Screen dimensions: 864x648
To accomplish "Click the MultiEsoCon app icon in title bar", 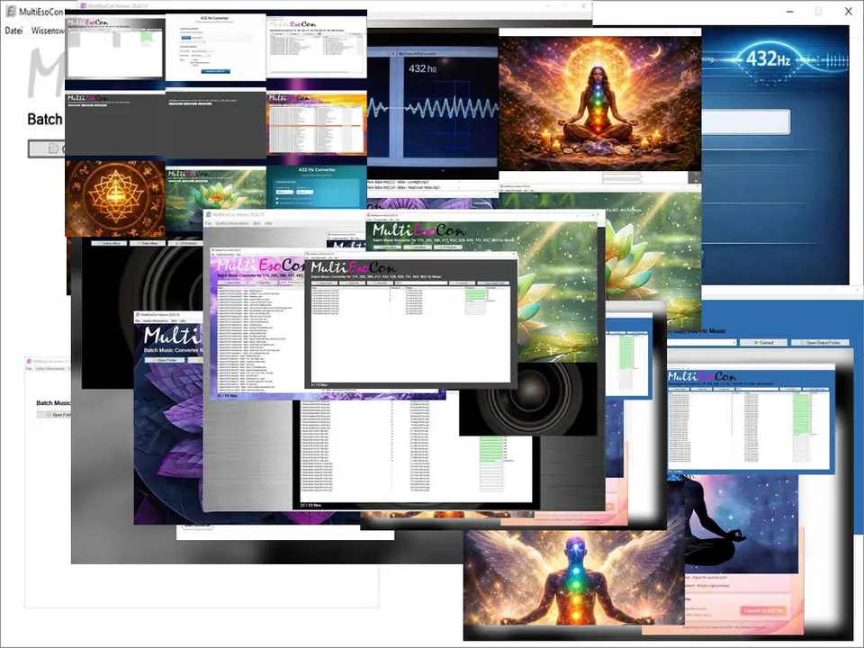I will coord(10,11).
